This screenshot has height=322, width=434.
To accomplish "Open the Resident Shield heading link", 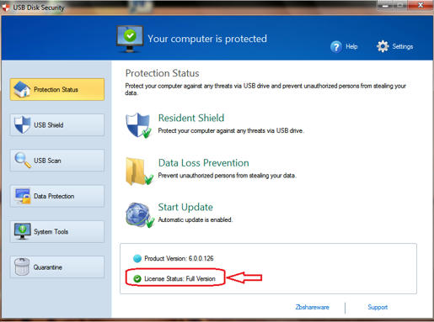I will coord(191,118).
